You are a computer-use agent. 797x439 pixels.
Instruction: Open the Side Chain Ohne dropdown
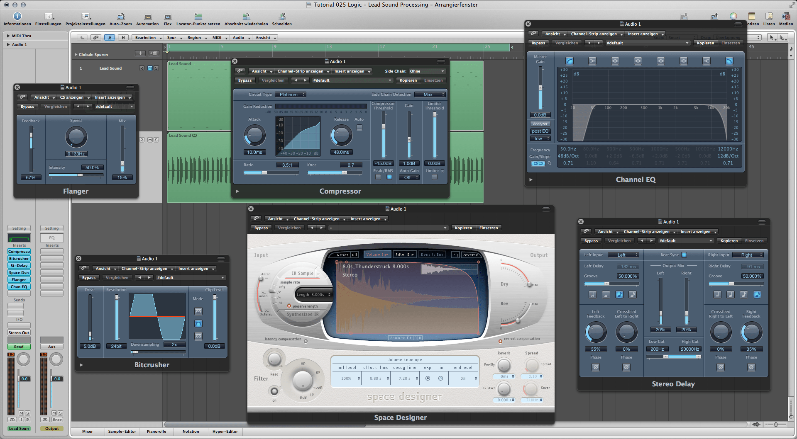[x=427, y=71]
